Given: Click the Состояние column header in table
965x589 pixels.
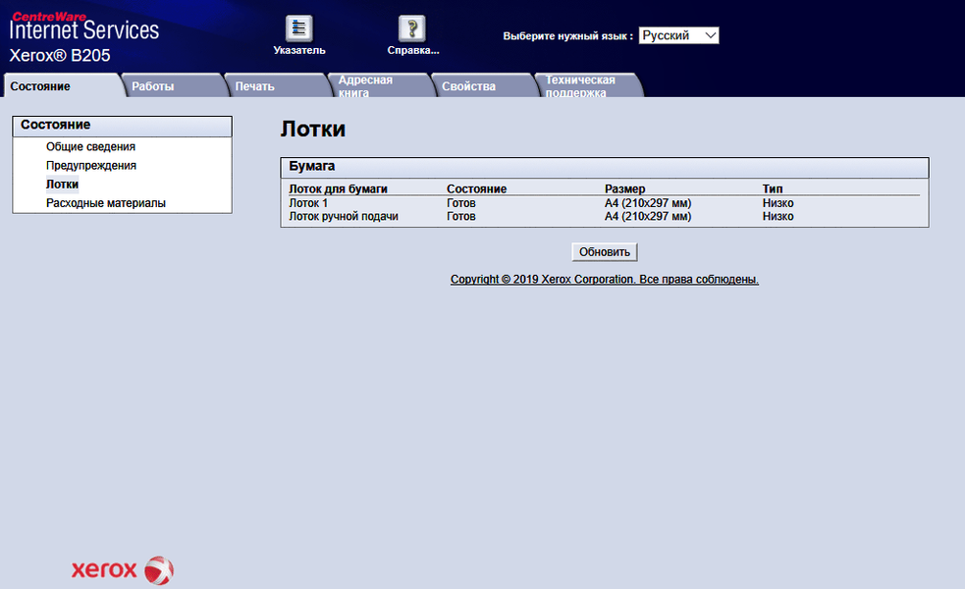Looking at the screenshot, I should (476, 188).
